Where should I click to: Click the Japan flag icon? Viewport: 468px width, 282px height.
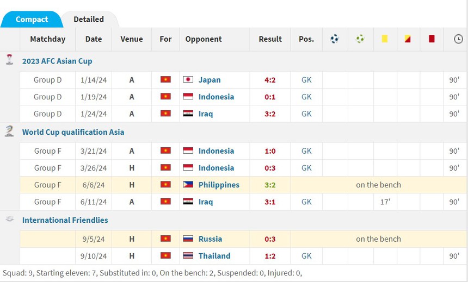[x=188, y=80]
